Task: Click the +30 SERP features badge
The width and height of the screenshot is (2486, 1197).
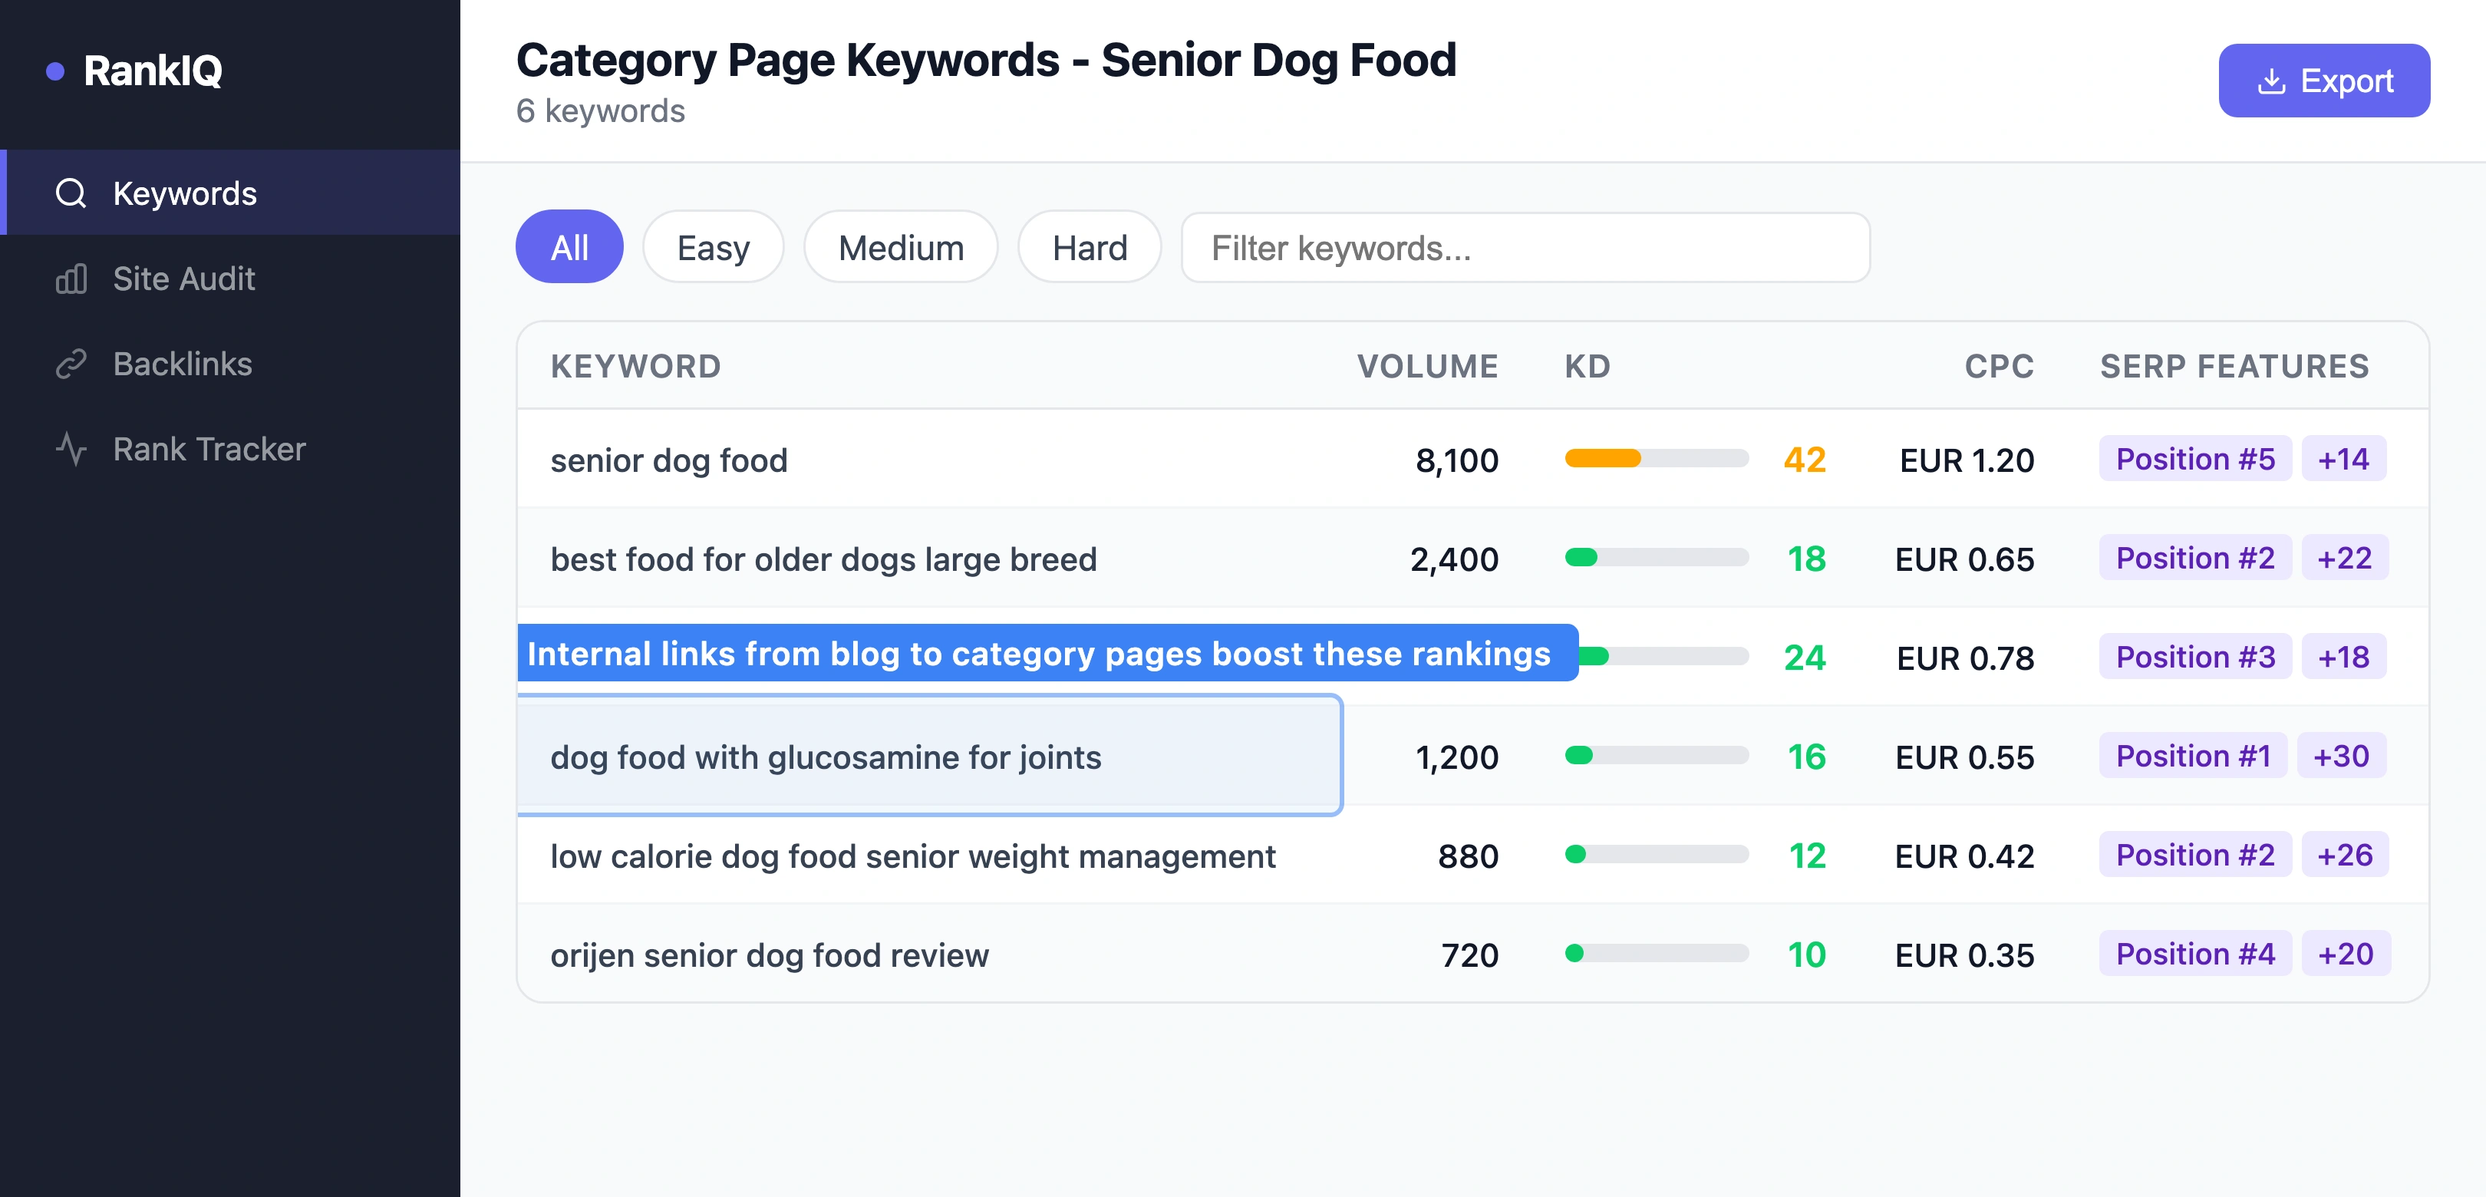Action: [x=2344, y=756]
